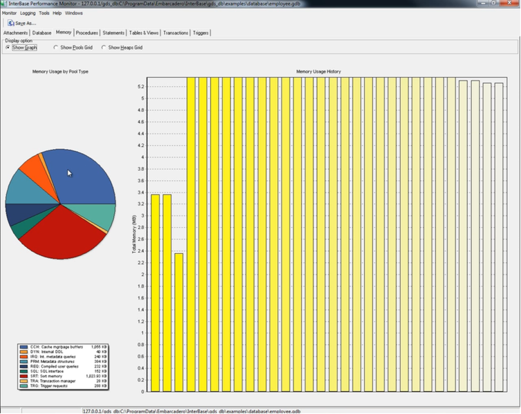521x414 pixels.
Task: Click the 5.2 value on chart axis
Action: (141, 86)
